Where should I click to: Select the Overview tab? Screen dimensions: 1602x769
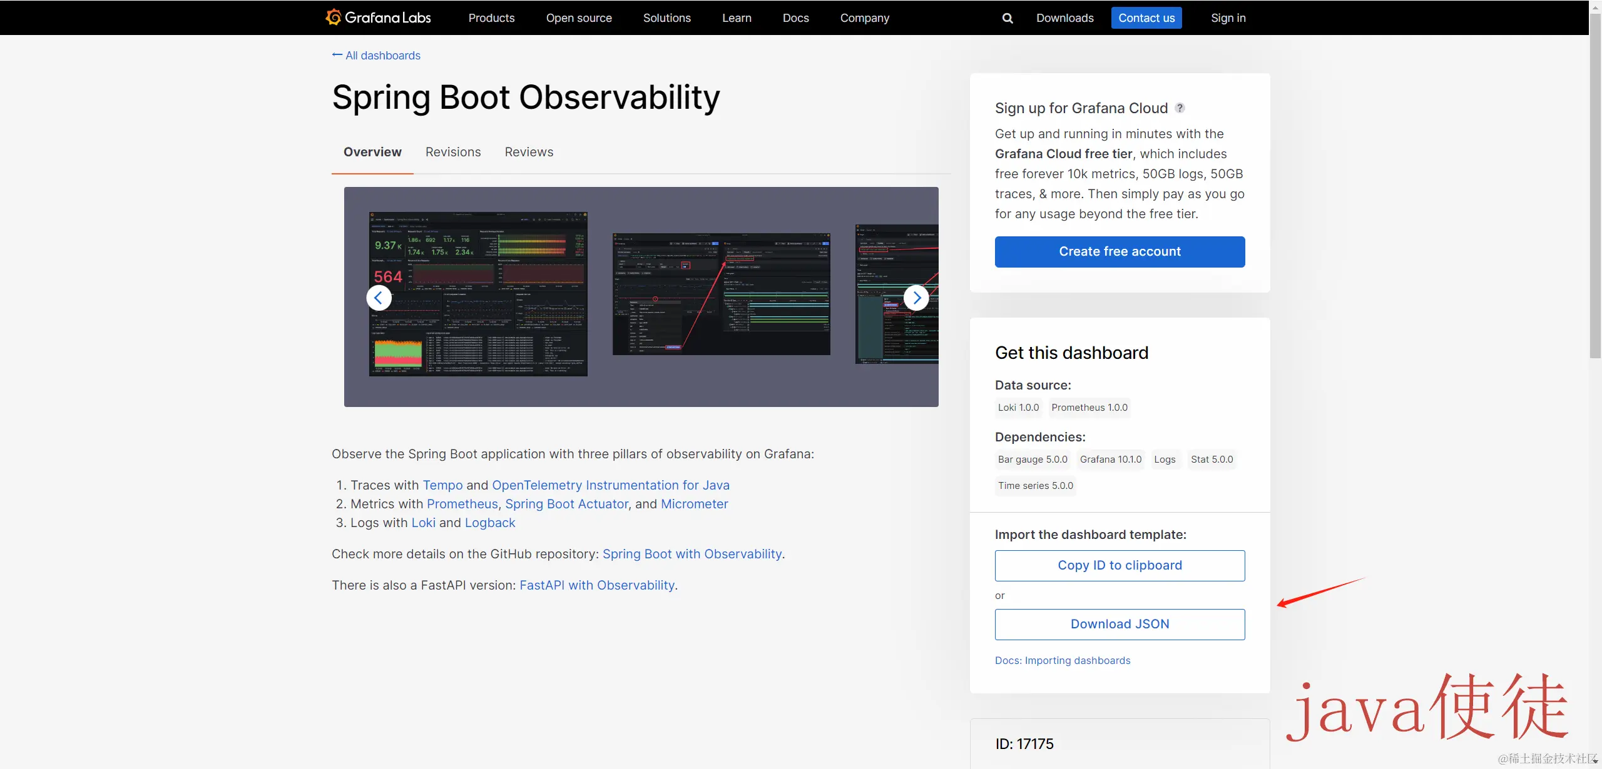coord(372,152)
